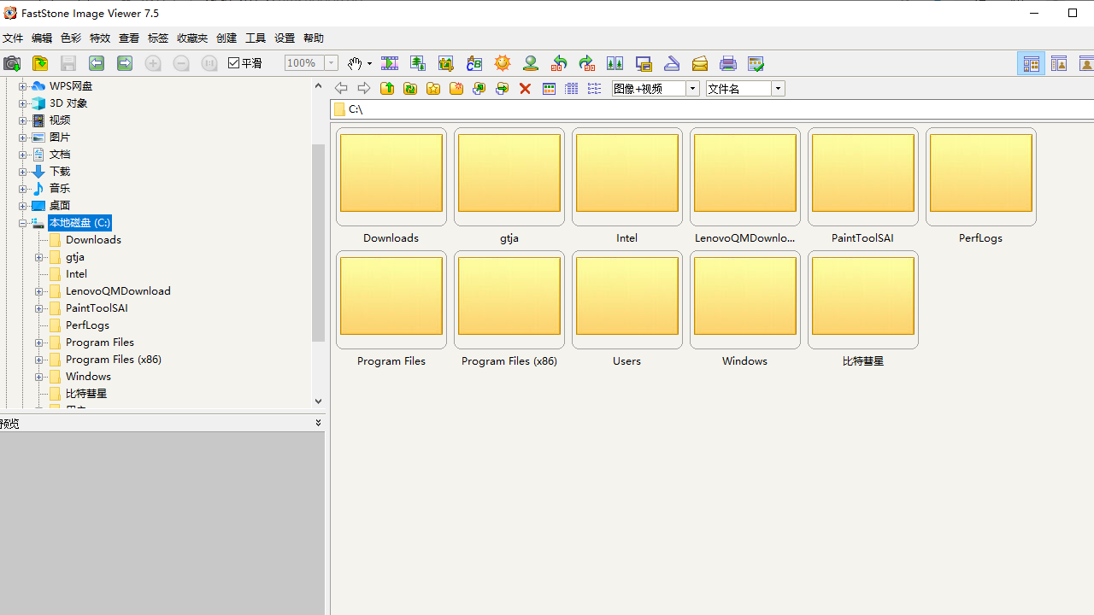Expand the Program Files tree node

[38, 343]
